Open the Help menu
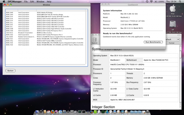184x115 pixels. pyautogui.click(x=49, y=2)
